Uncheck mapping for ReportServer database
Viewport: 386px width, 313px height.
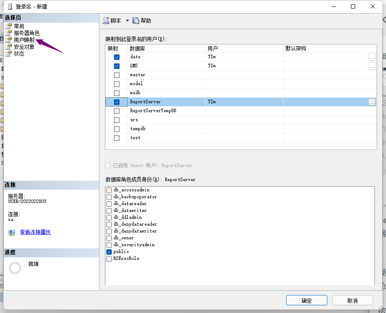tap(117, 102)
